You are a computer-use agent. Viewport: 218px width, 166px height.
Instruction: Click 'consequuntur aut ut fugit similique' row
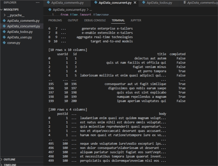(x=135, y=84)
